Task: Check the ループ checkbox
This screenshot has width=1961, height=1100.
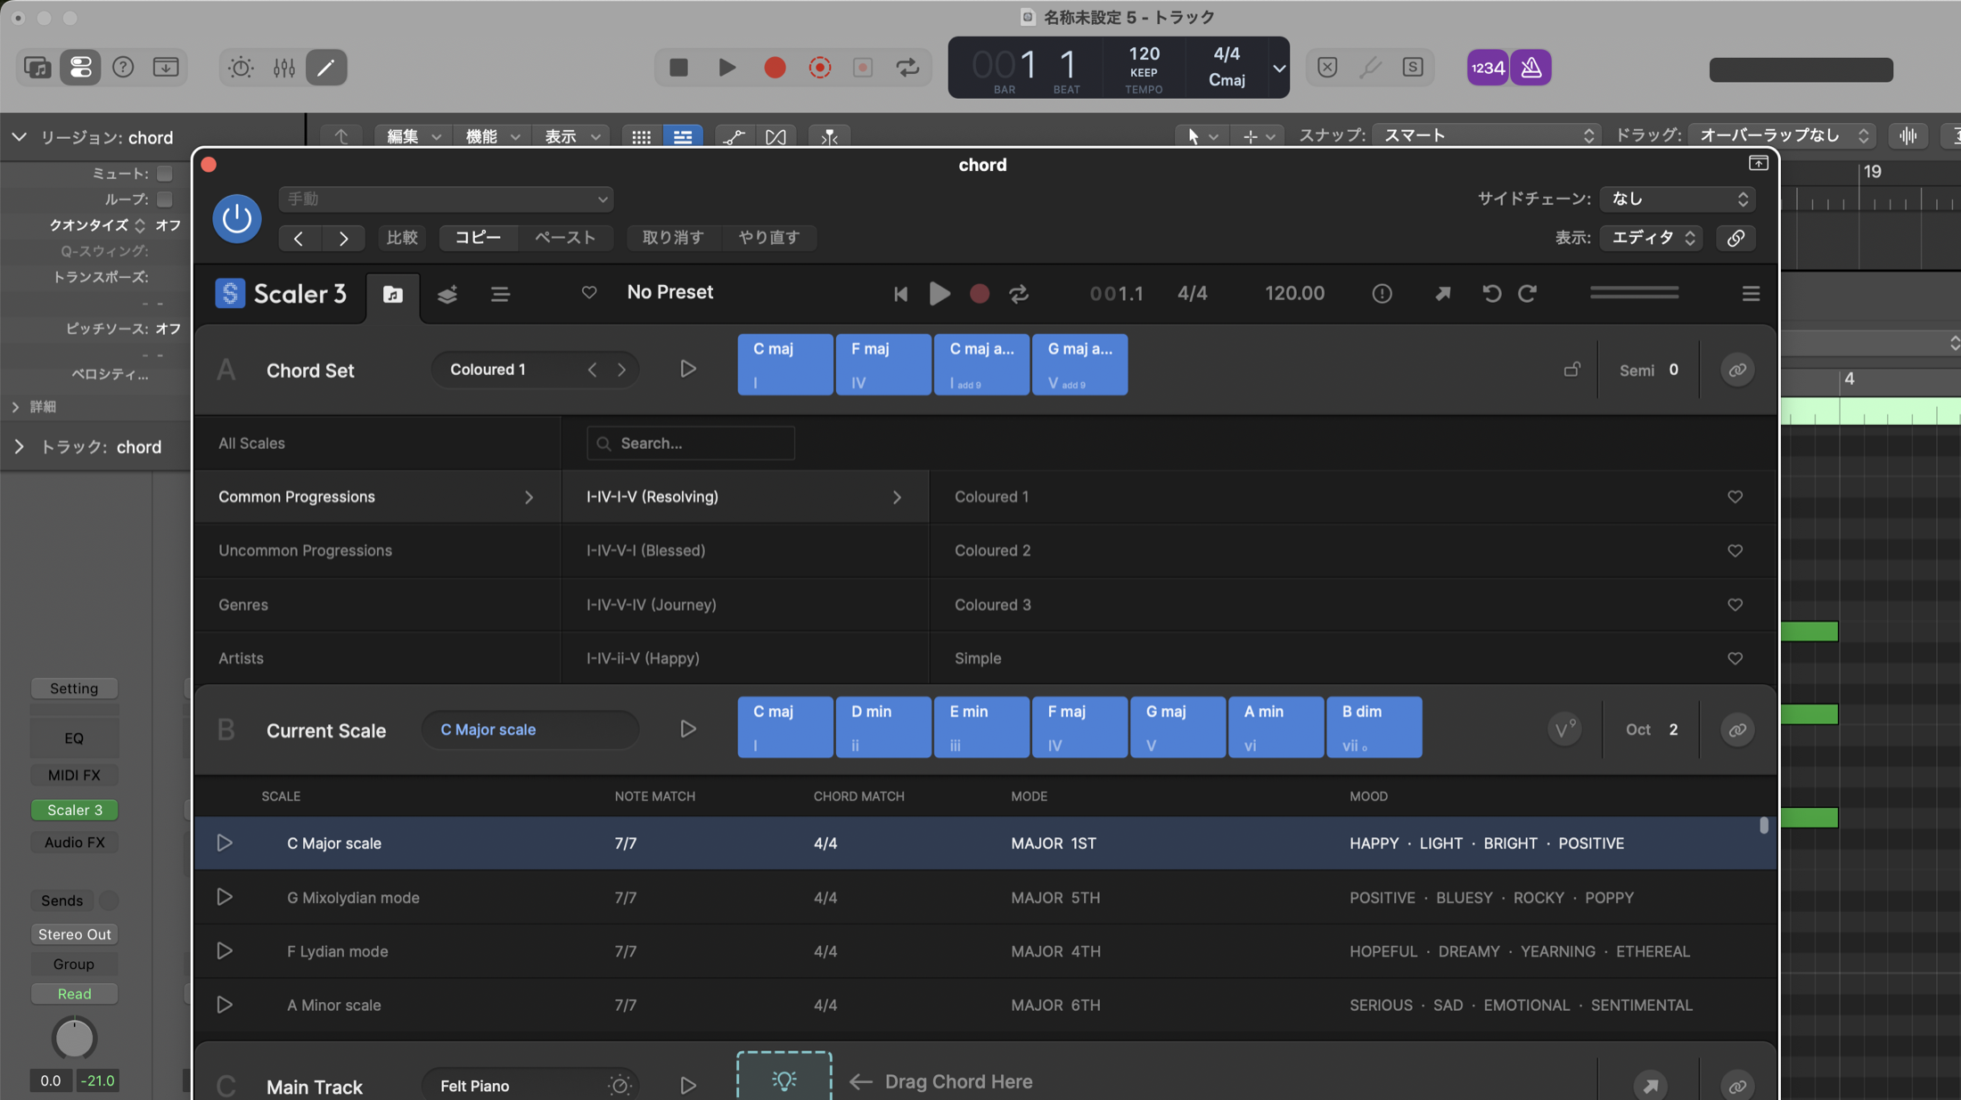Action: tap(164, 200)
